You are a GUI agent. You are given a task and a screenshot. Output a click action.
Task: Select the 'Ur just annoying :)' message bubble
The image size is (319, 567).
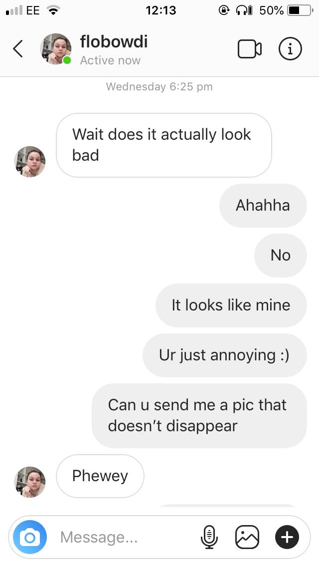[x=224, y=355]
